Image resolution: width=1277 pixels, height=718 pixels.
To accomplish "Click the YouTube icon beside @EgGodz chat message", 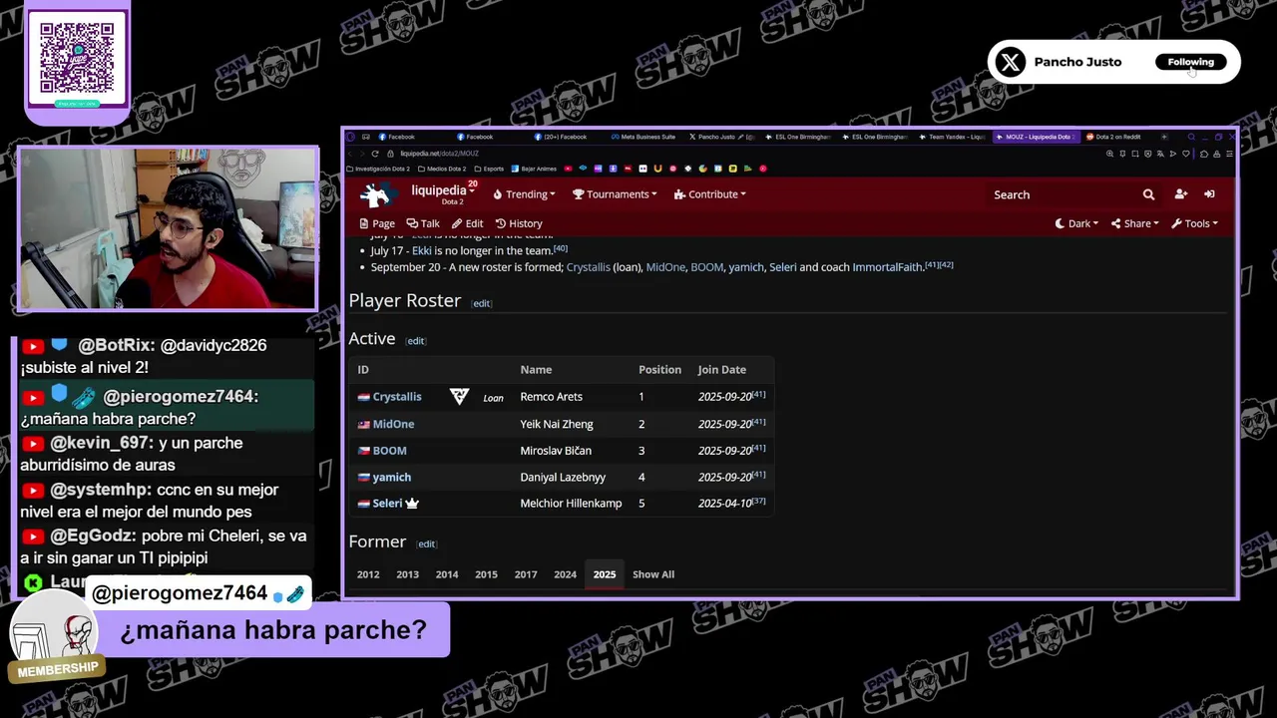I will [x=33, y=537].
